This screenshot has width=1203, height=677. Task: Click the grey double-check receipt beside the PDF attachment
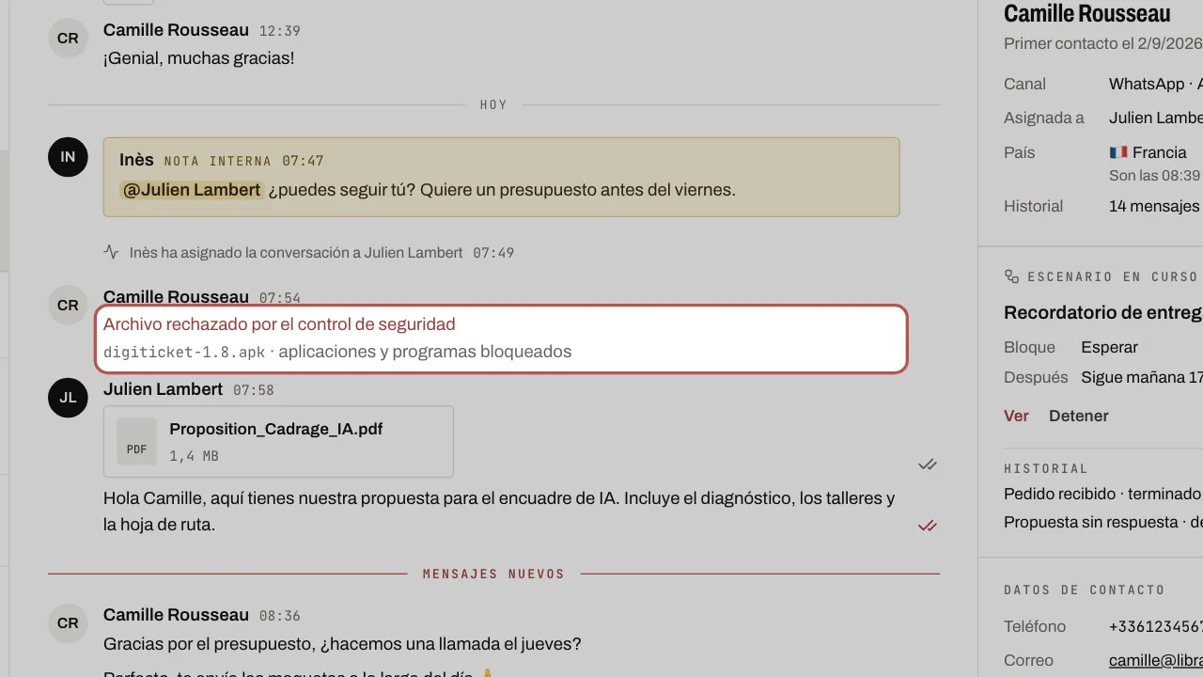928,464
